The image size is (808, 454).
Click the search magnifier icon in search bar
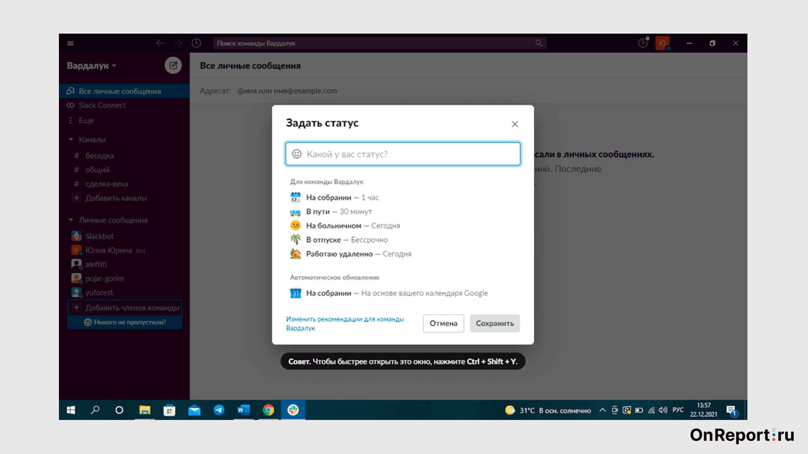(x=539, y=43)
